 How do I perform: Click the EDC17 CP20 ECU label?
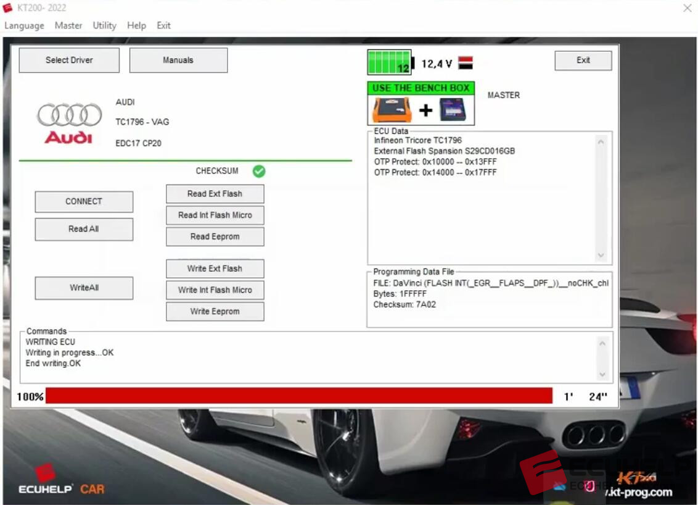(x=139, y=143)
